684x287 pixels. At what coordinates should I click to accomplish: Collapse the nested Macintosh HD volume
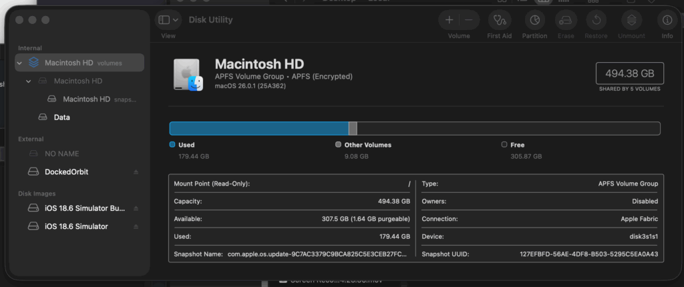click(x=29, y=81)
